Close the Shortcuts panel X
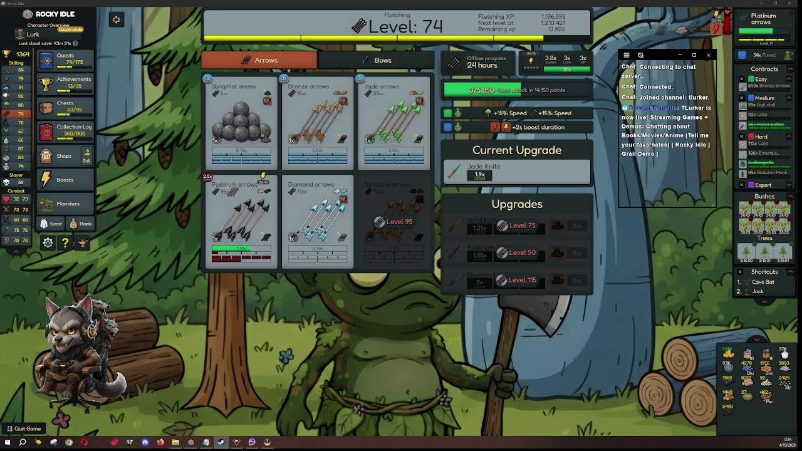The height and width of the screenshot is (451, 802). 740,272
